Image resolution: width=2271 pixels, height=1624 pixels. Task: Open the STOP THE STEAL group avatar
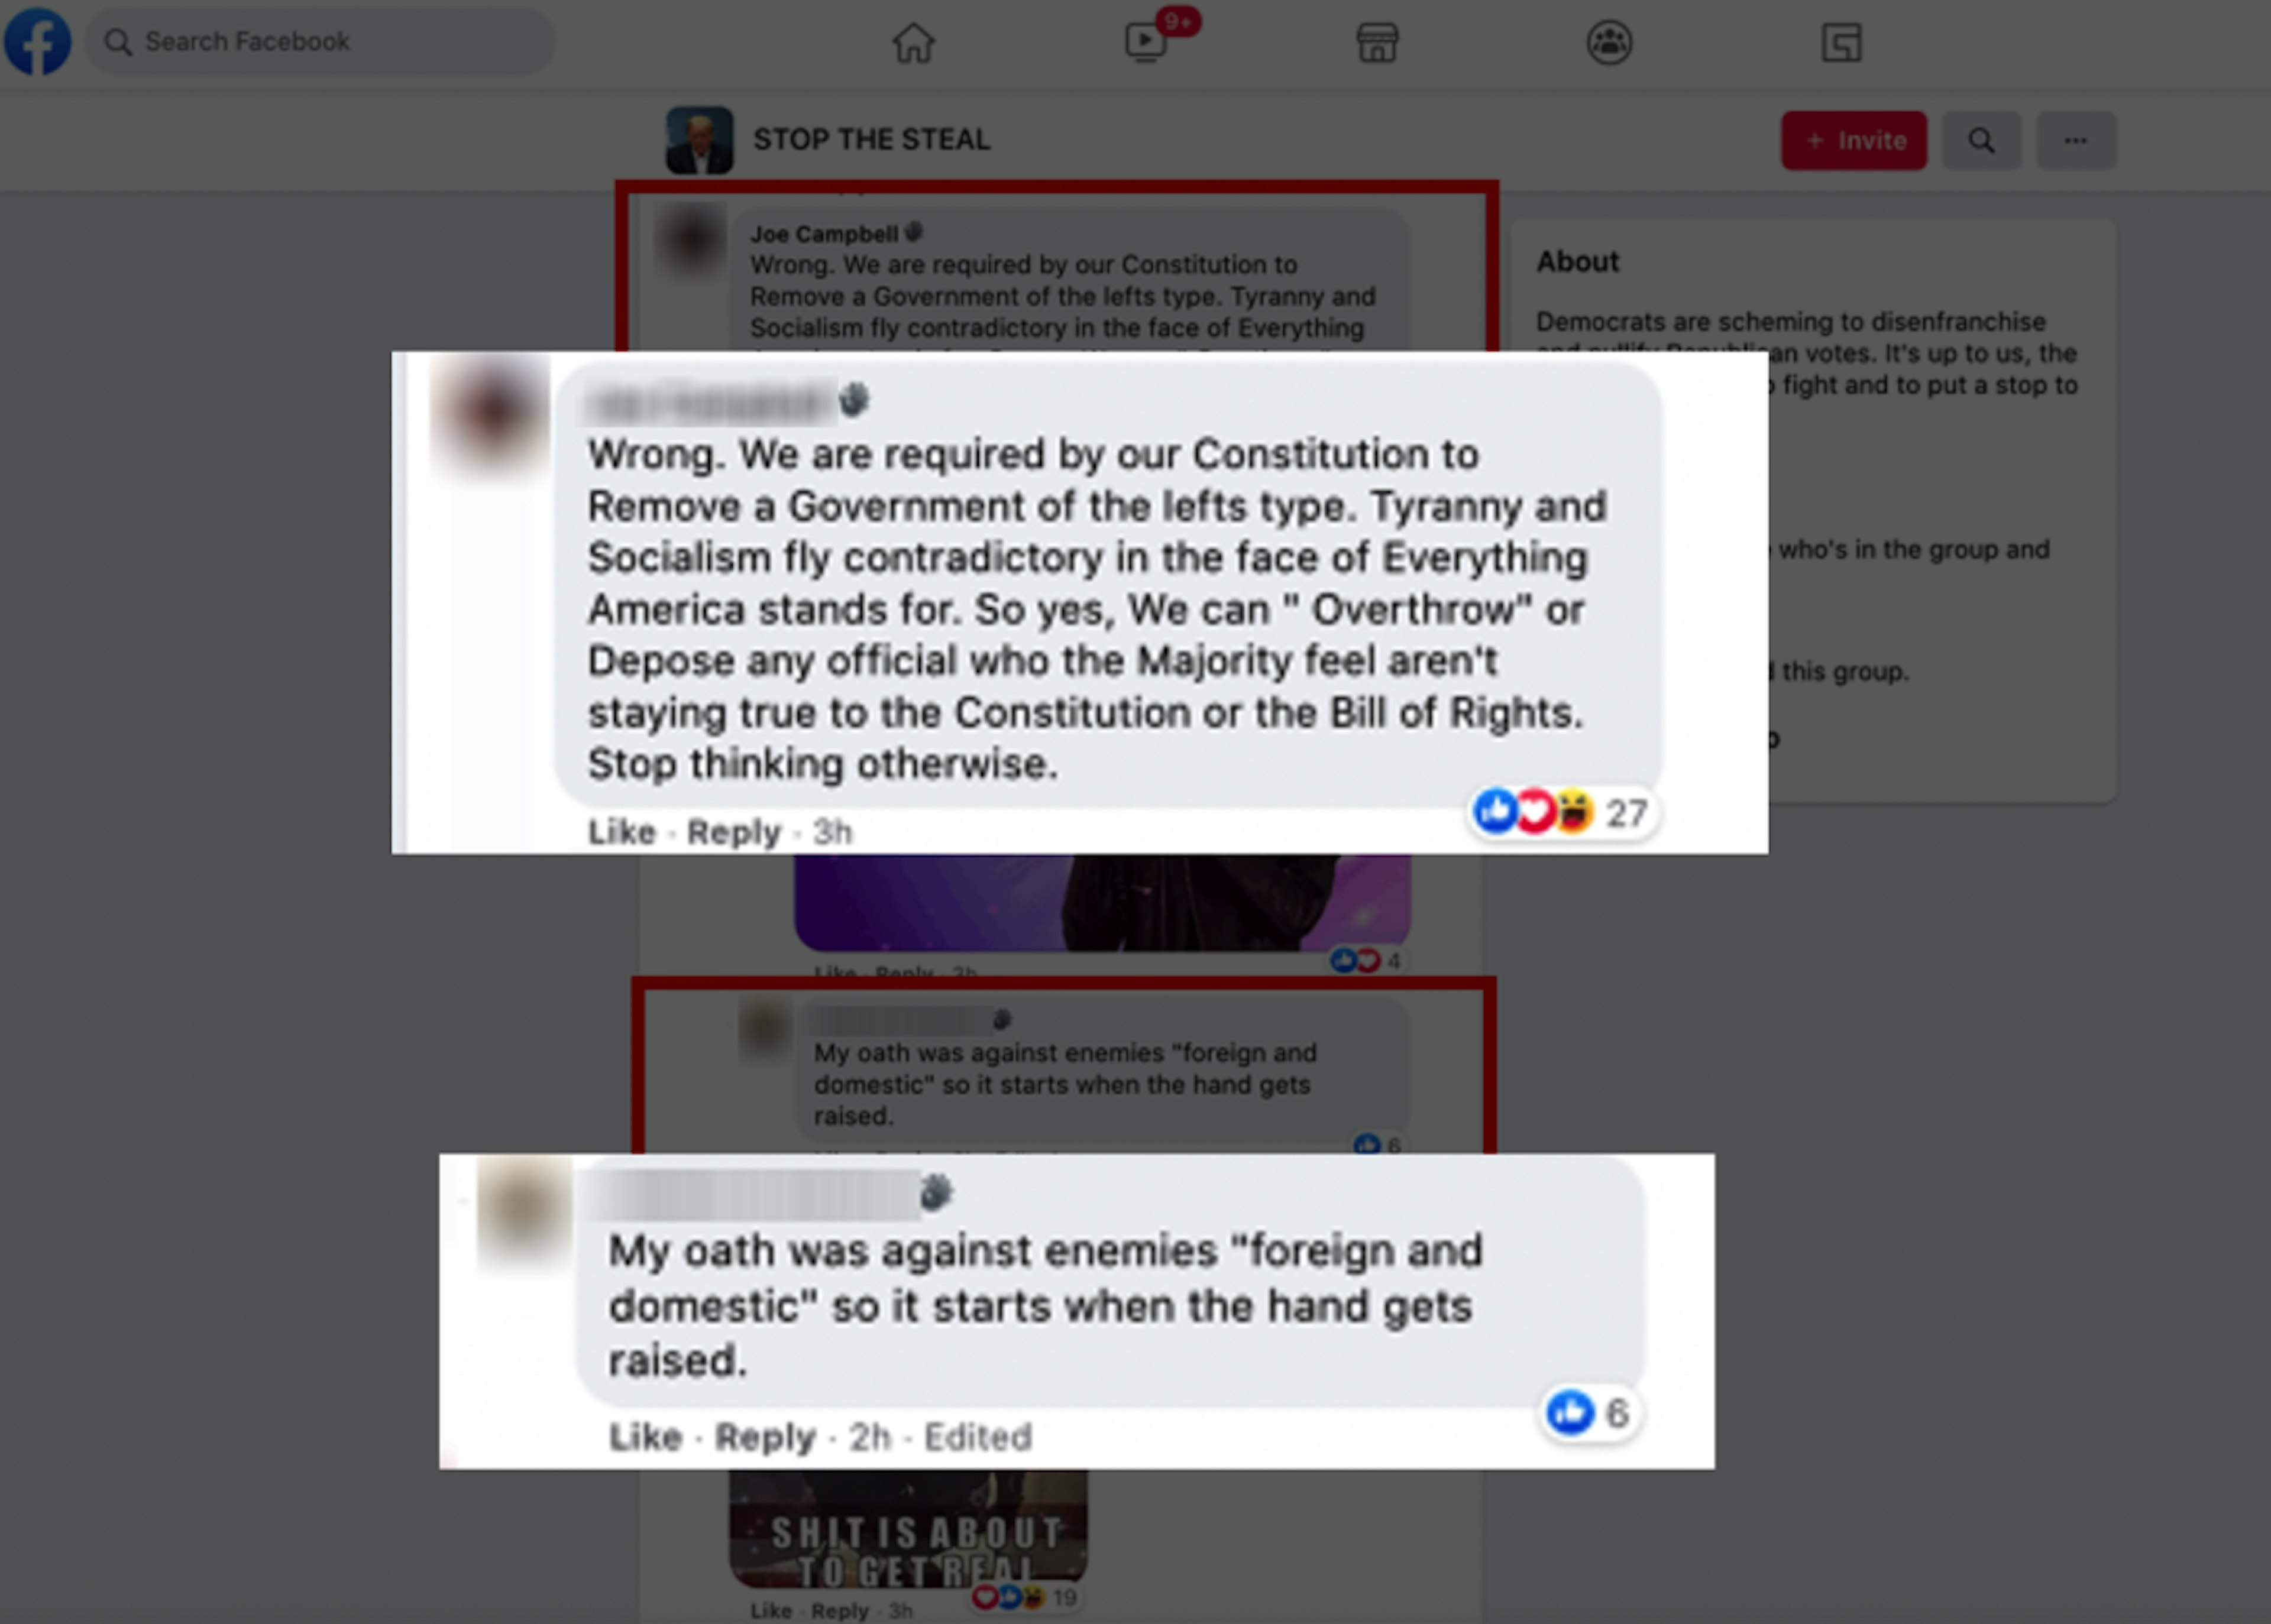point(699,141)
